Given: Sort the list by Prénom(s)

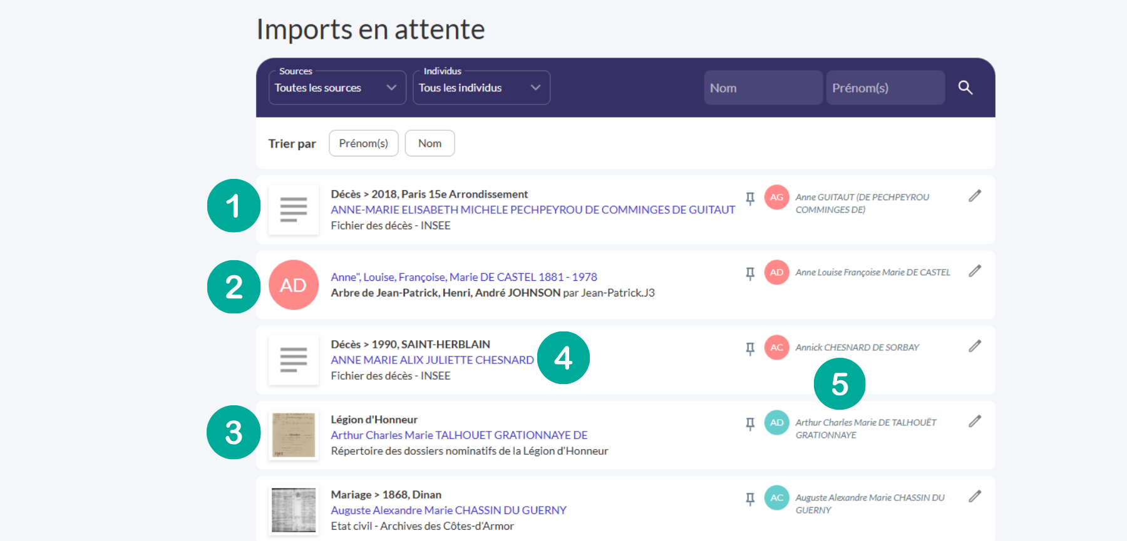Looking at the screenshot, I should (363, 143).
